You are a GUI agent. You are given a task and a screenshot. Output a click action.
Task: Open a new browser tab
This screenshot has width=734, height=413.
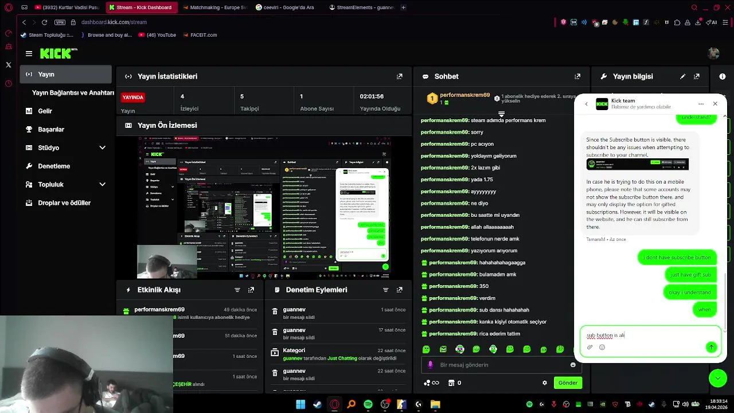(403, 7)
